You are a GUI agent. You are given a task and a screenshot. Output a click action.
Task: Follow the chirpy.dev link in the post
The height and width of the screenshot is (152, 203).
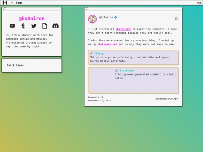pos(123,29)
